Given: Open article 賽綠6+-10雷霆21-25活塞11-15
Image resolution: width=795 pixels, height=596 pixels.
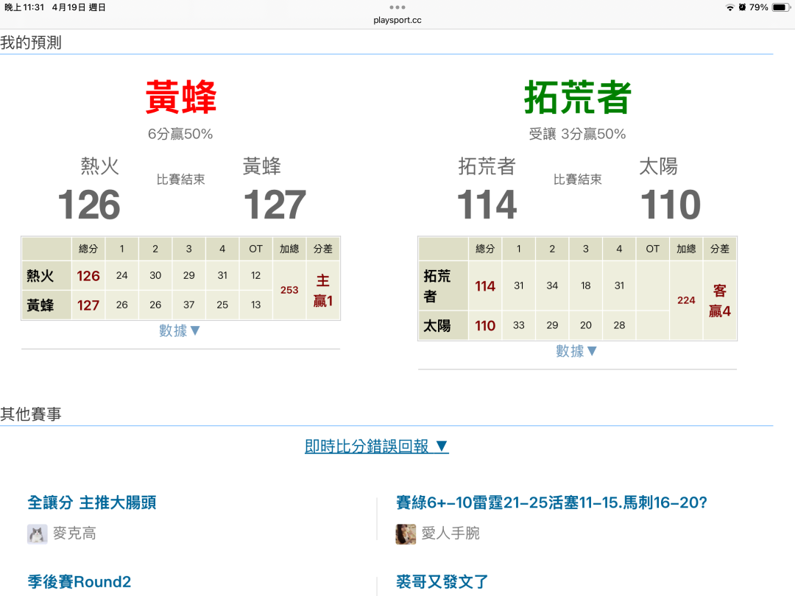Looking at the screenshot, I should click(551, 503).
